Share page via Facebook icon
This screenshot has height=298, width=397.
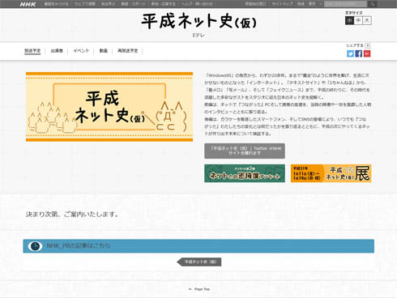359,53
